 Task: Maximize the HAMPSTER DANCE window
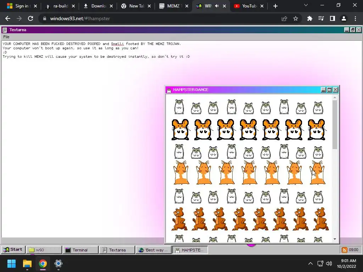click(329, 90)
